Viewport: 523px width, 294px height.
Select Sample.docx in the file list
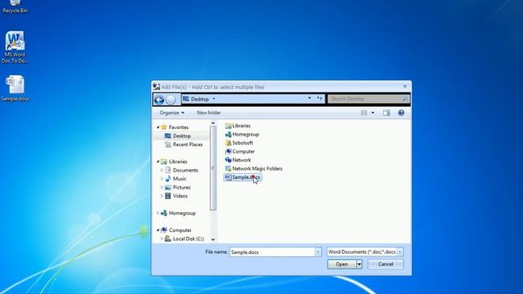pyautogui.click(x=243, y=177)
